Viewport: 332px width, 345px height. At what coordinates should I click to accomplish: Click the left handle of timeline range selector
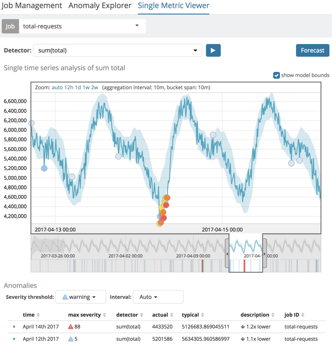pyautogui.click(x=227, y=254)
